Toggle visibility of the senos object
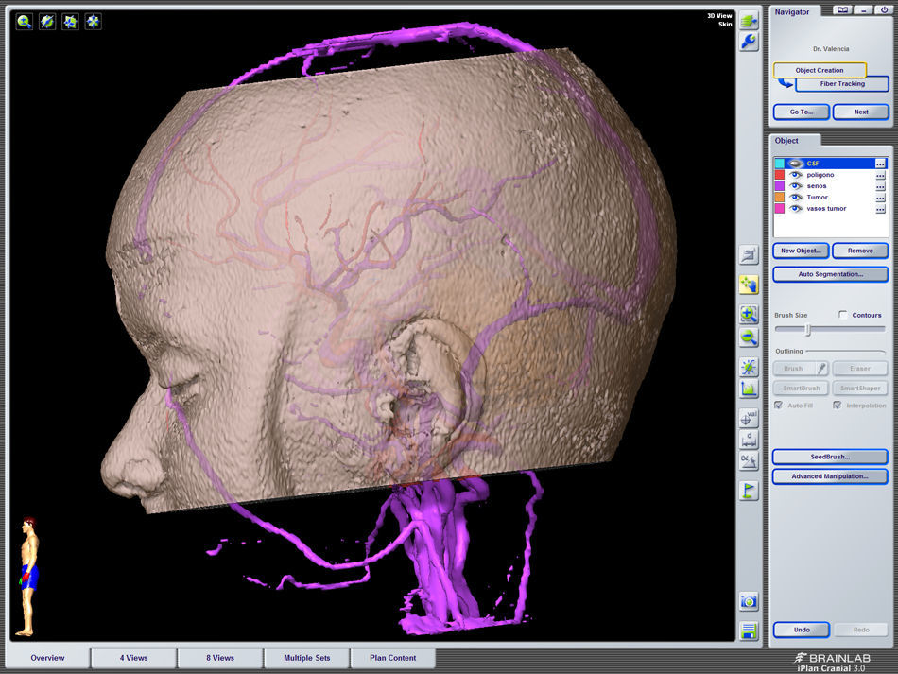Screen dimensions: 898x674 (796, 186)
